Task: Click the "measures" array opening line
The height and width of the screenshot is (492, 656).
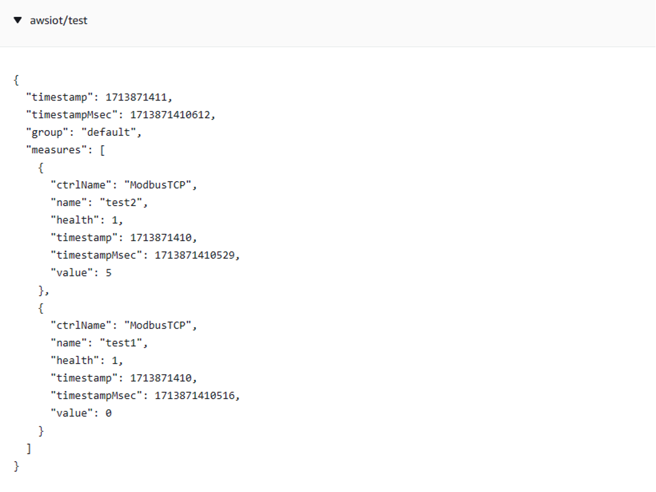Action: 66,150
